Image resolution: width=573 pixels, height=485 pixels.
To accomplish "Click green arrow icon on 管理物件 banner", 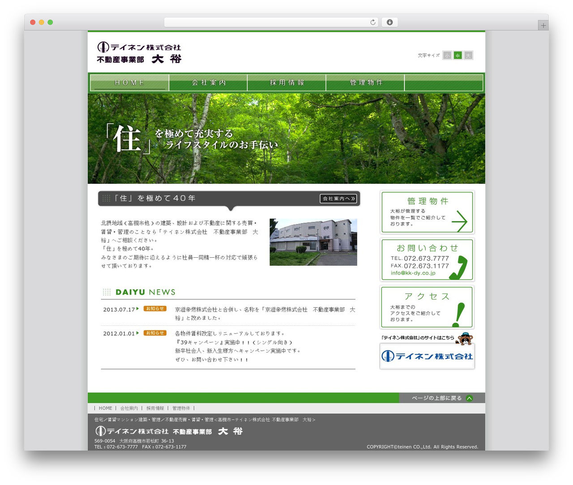I will click(x=459, y=221).
